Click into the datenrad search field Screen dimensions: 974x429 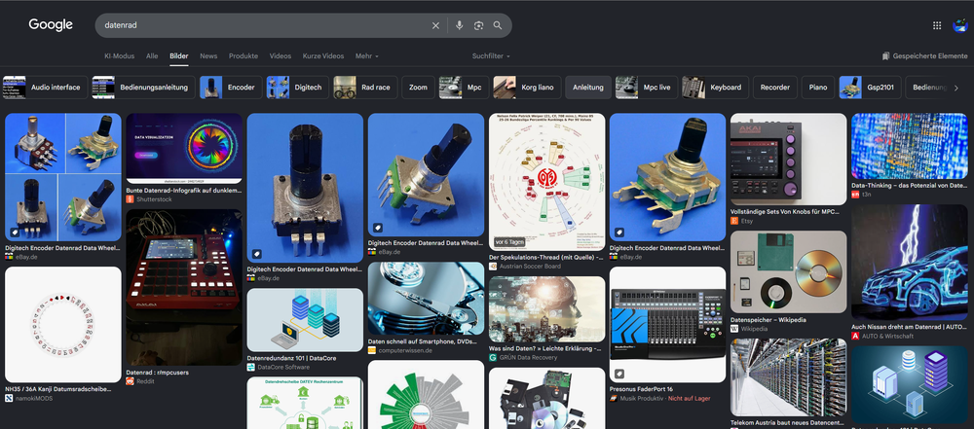(261, 25)
